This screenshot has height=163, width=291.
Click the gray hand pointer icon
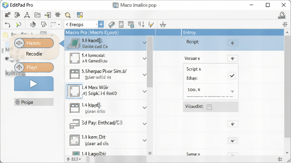(33, 24)
